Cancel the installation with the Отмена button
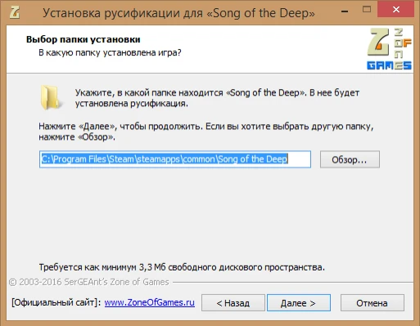 (x=373, y=303)
